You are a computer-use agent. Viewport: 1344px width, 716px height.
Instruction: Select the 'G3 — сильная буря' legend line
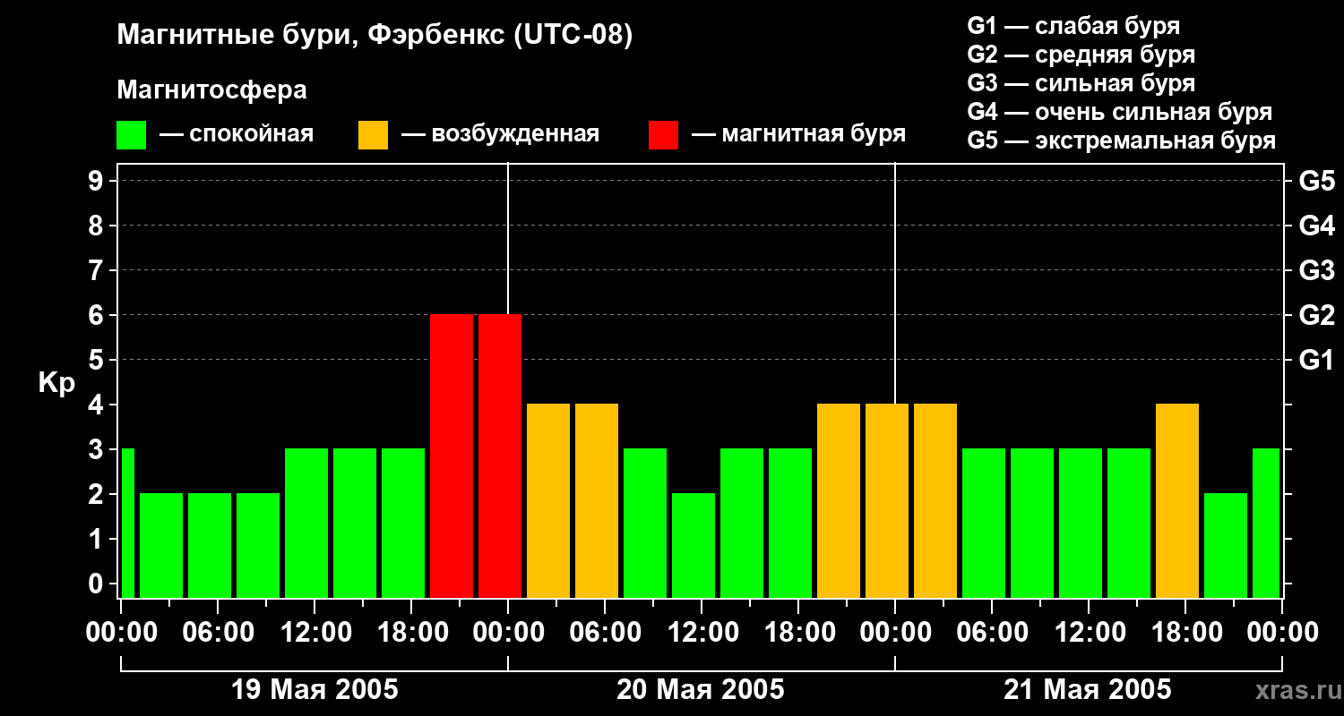pyautogui.click(x=1081, y=82)
